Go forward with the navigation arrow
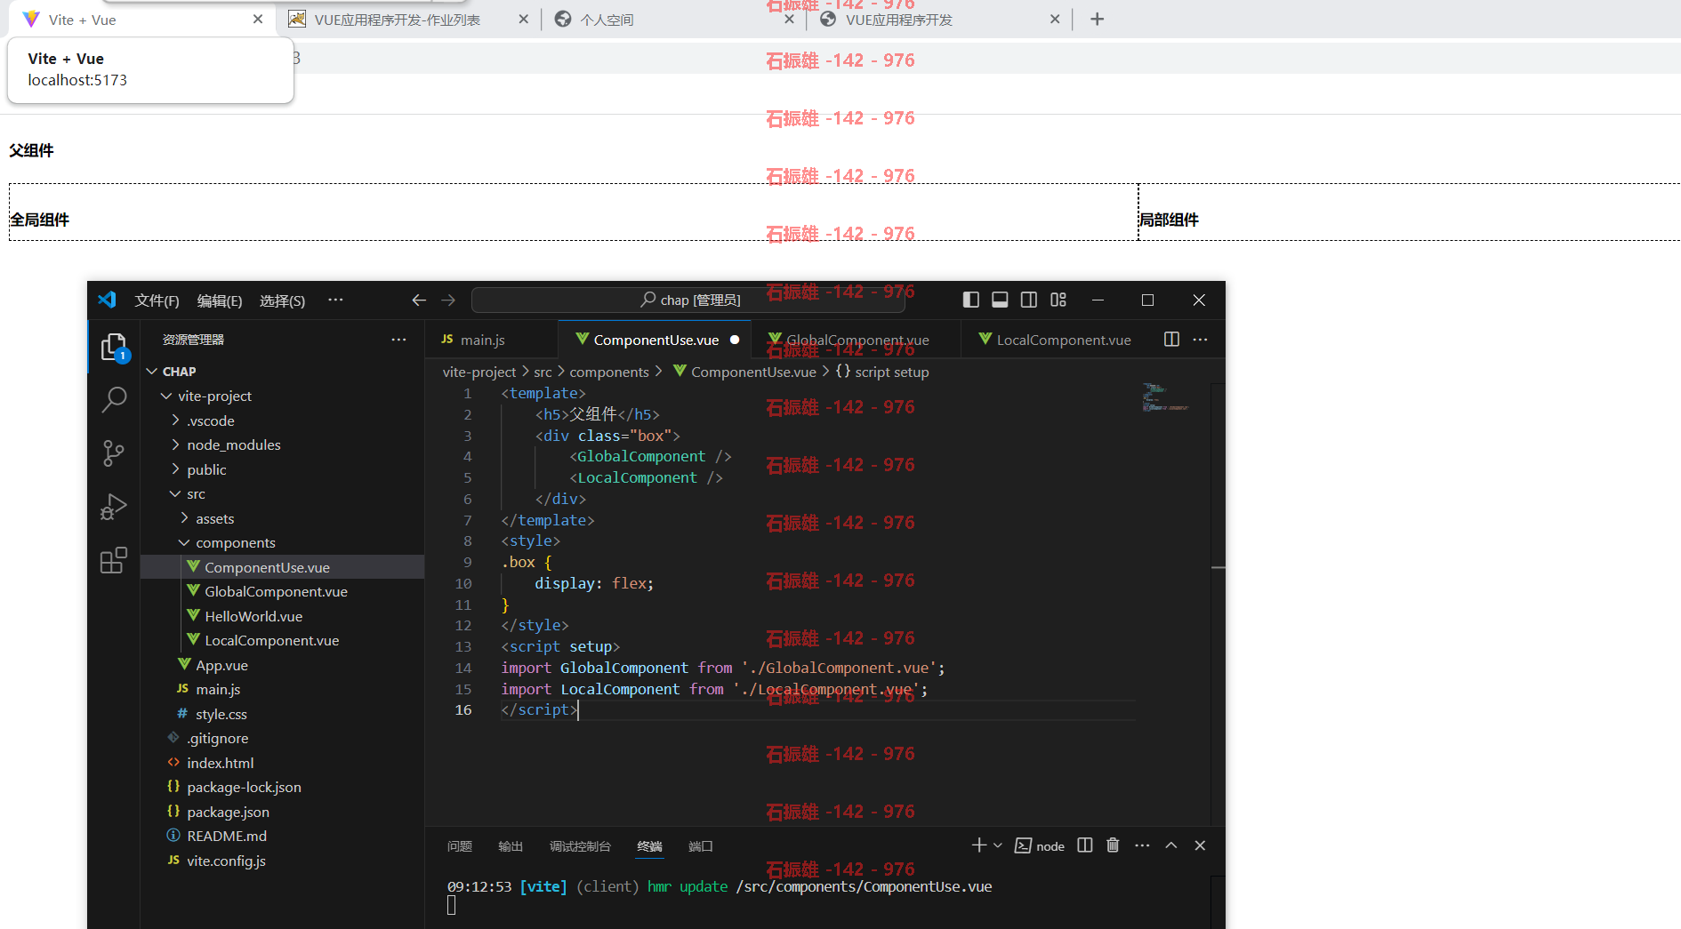Viewport: 1681px width, 929px height. 448,300
